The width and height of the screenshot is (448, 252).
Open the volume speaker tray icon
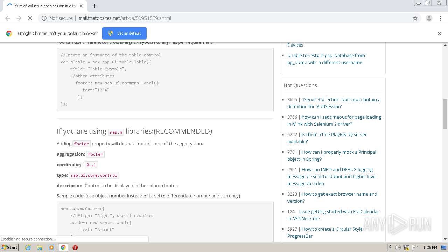tap(398, 247)
